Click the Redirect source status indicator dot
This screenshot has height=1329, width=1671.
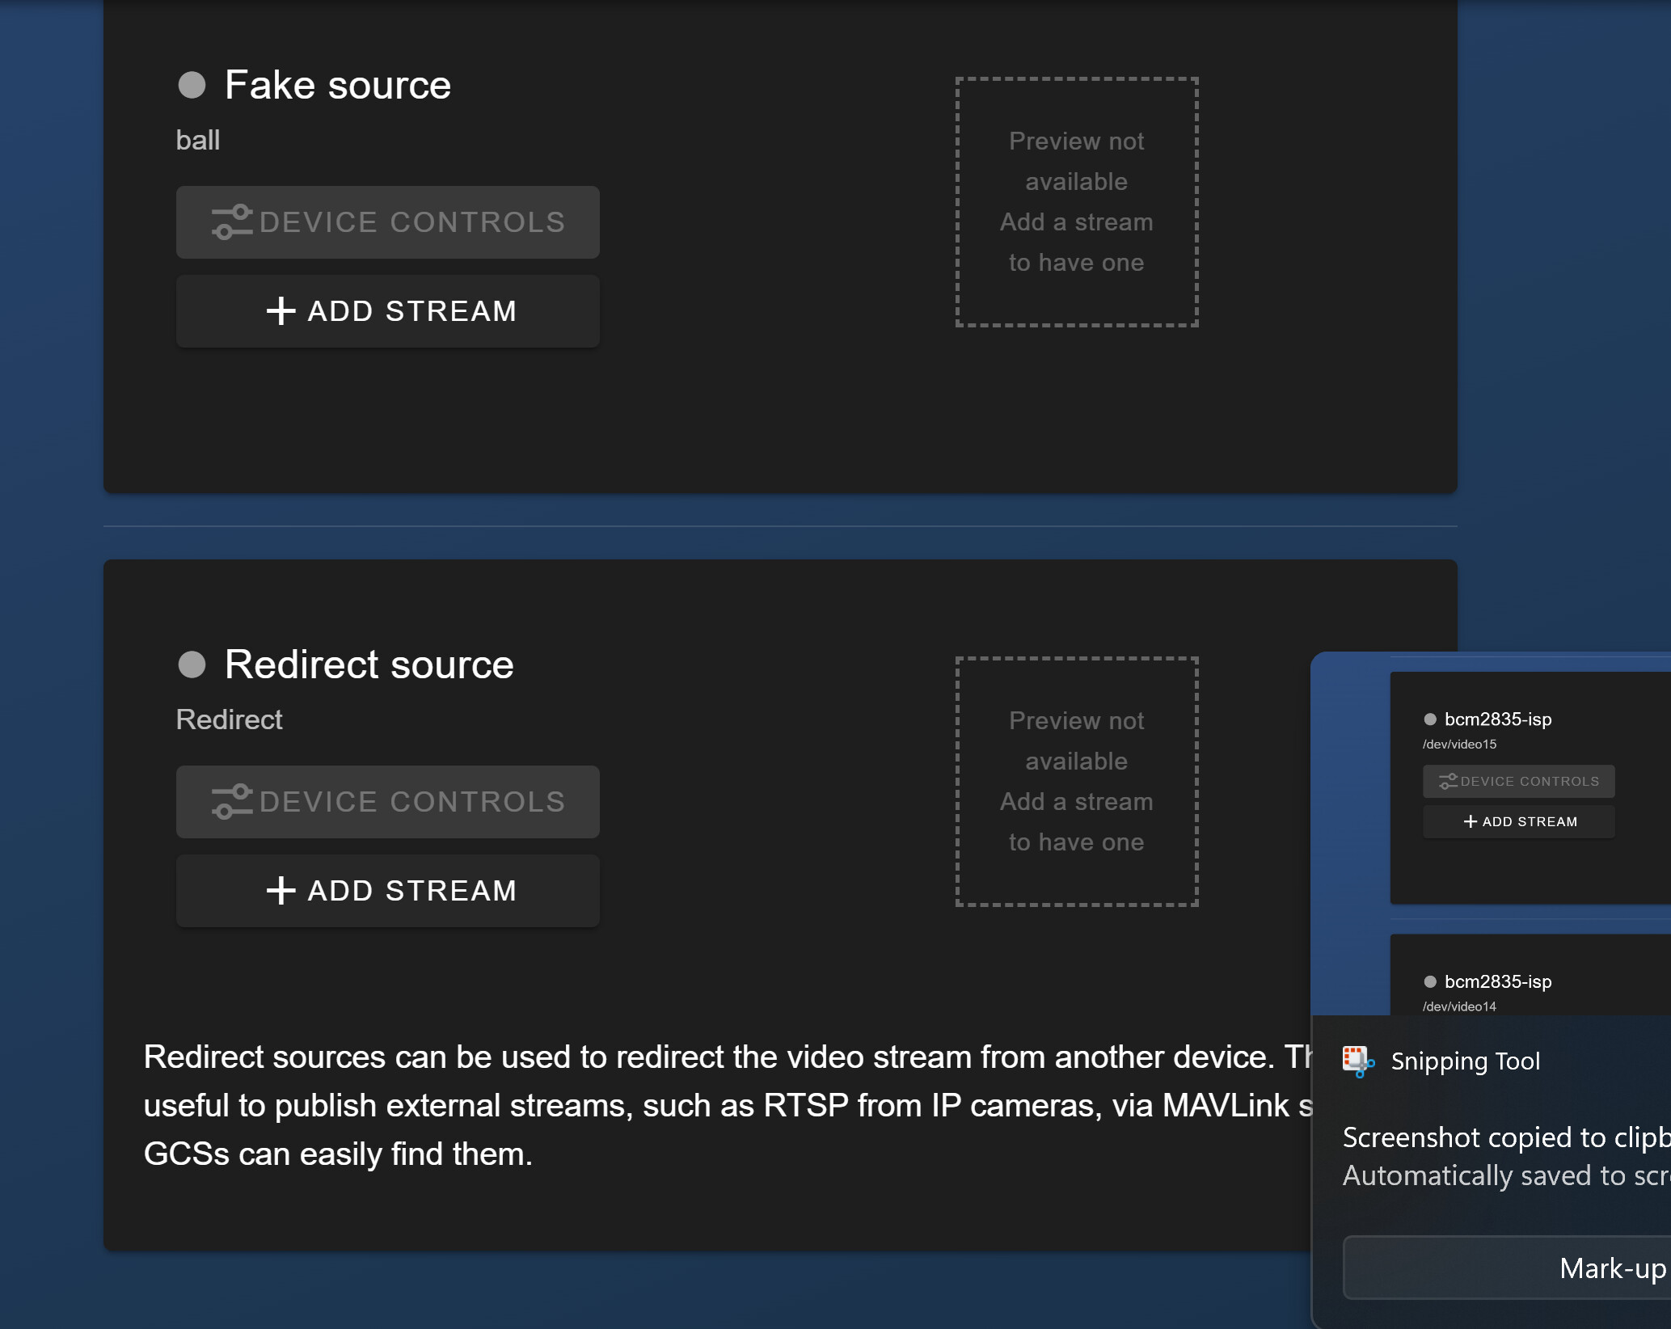tap(192, 664)
